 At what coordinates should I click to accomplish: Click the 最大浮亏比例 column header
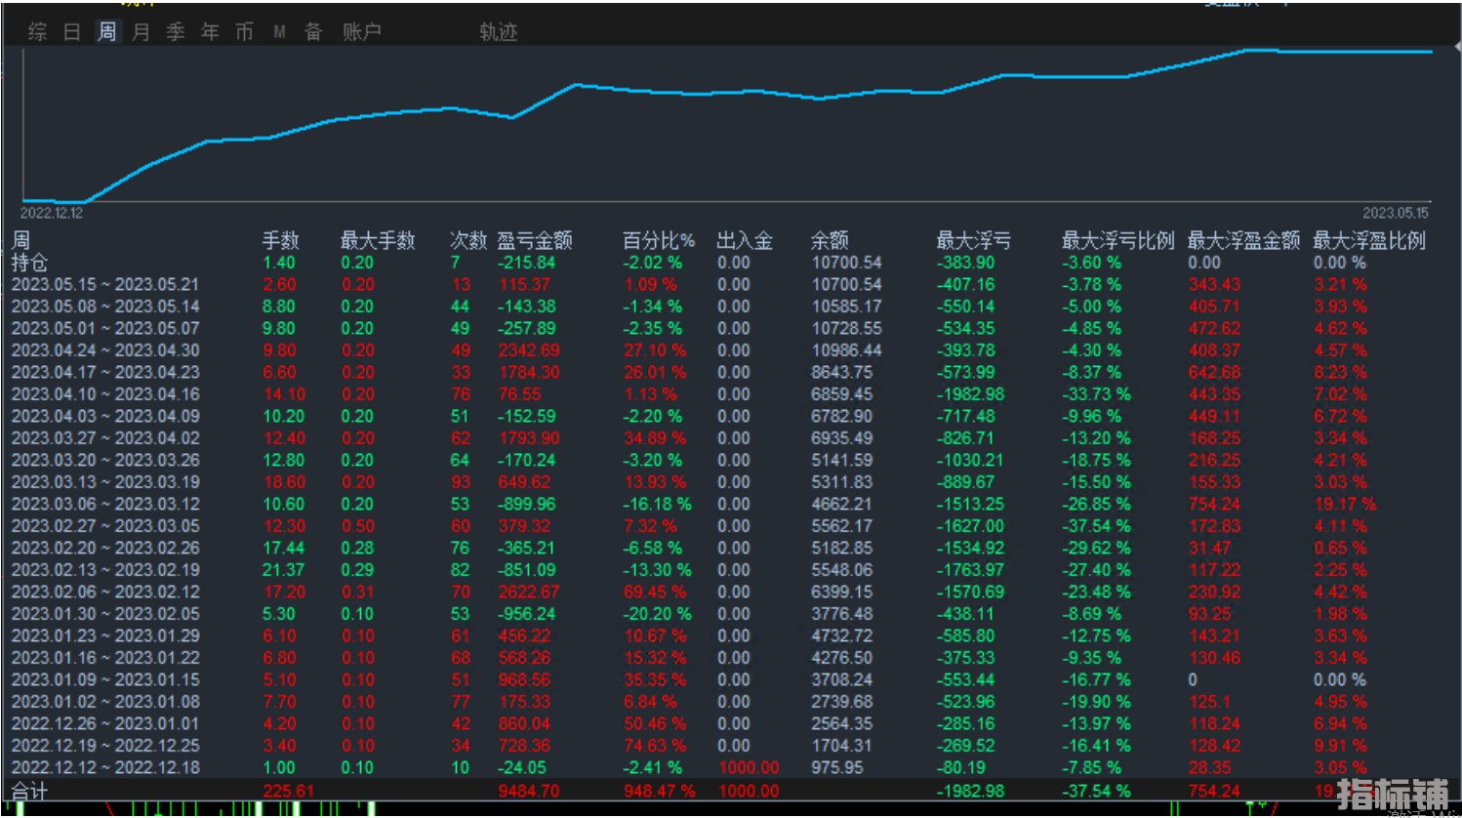coord(1117,240)
